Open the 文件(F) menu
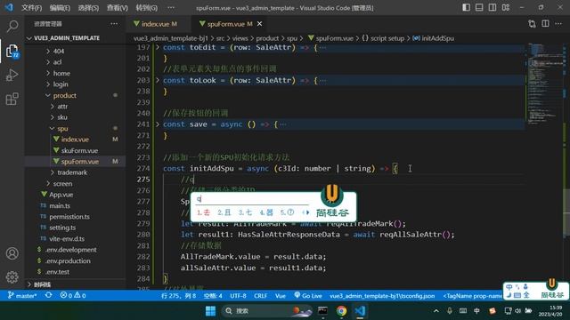Image resolution: width=570 pixels, height=320 pixels. click(32, 8)
